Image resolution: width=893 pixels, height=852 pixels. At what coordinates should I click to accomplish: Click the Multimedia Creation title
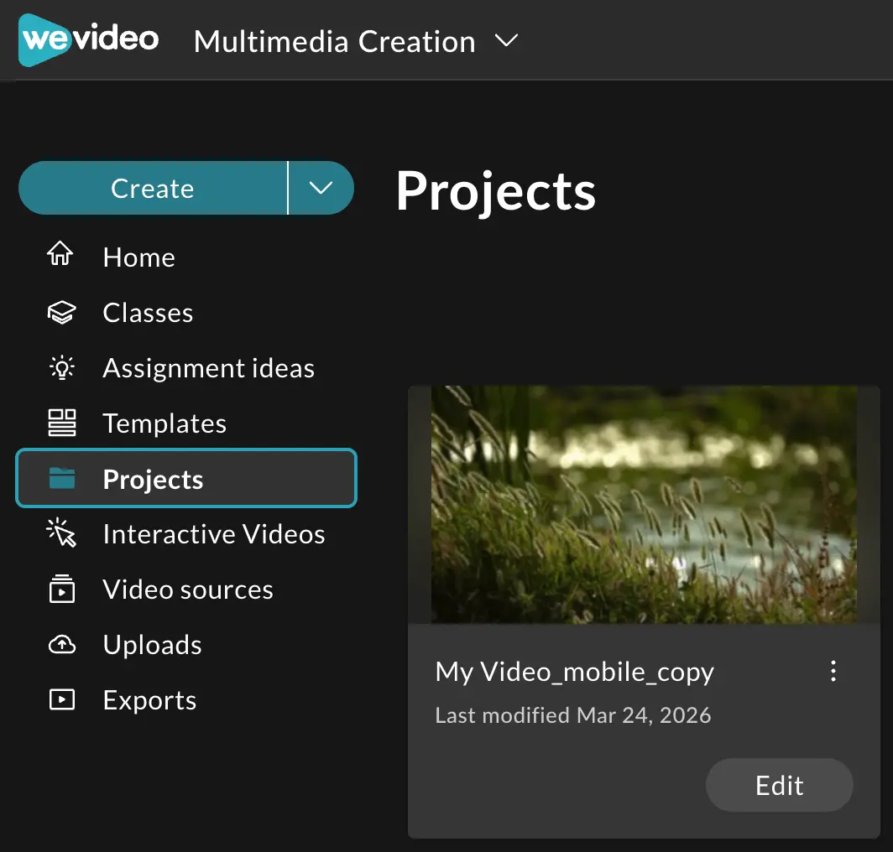(x=334, y=42)
